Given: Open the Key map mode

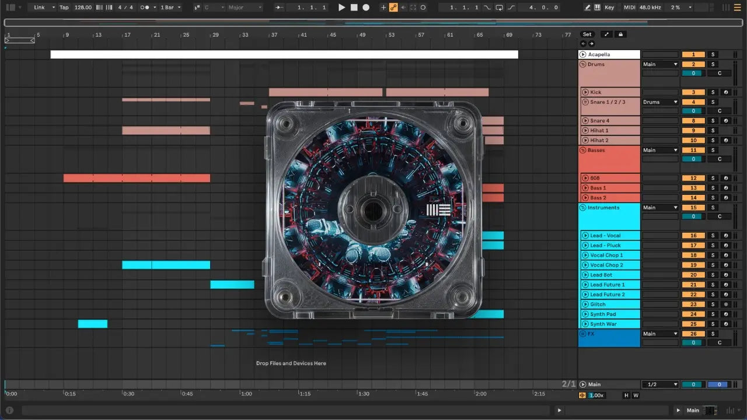Looking at the screenshot, I should click(609, 8).
